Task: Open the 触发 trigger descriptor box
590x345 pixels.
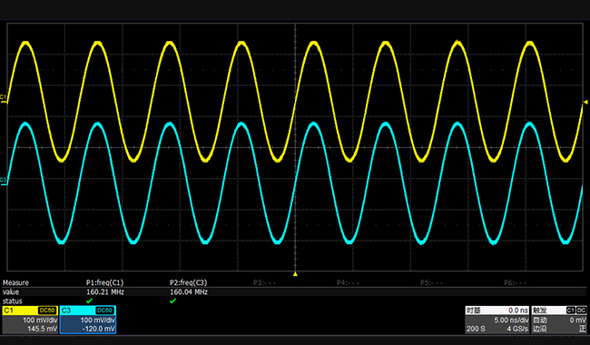Action: pyautogui.click(x=559, y=320)
